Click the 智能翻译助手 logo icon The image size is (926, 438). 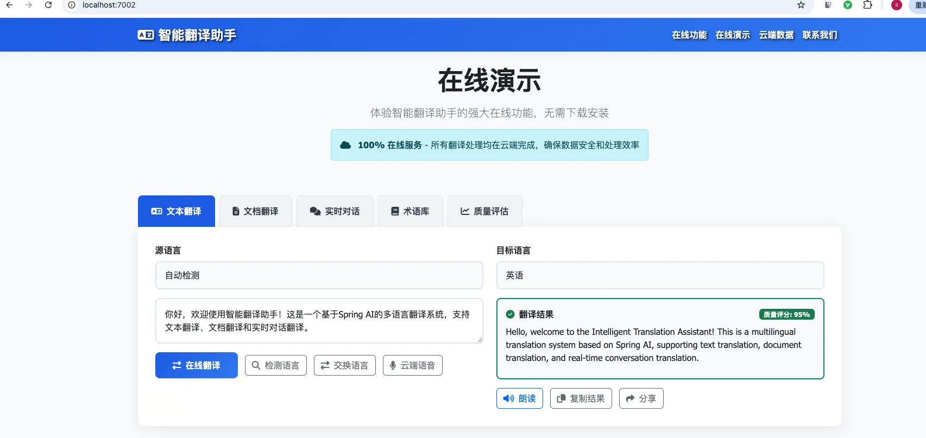[x=146, y=35]
